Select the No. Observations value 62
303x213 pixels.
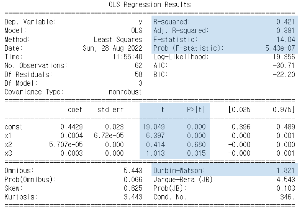139,65
